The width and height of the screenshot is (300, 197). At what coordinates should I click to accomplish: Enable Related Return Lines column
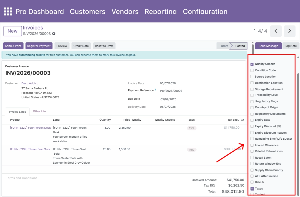[252, 151]
